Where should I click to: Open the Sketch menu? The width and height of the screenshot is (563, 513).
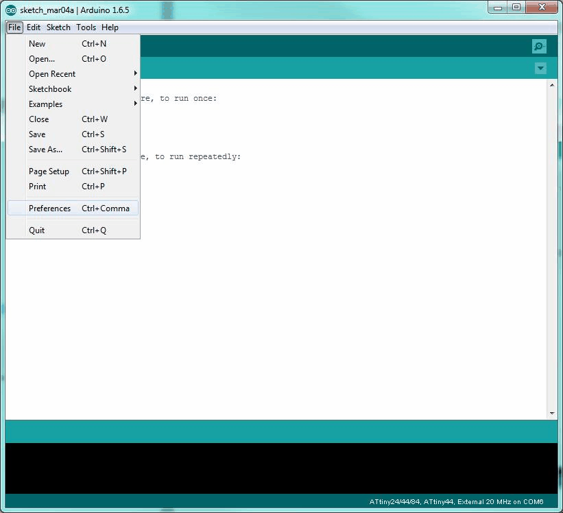[58, 27]
